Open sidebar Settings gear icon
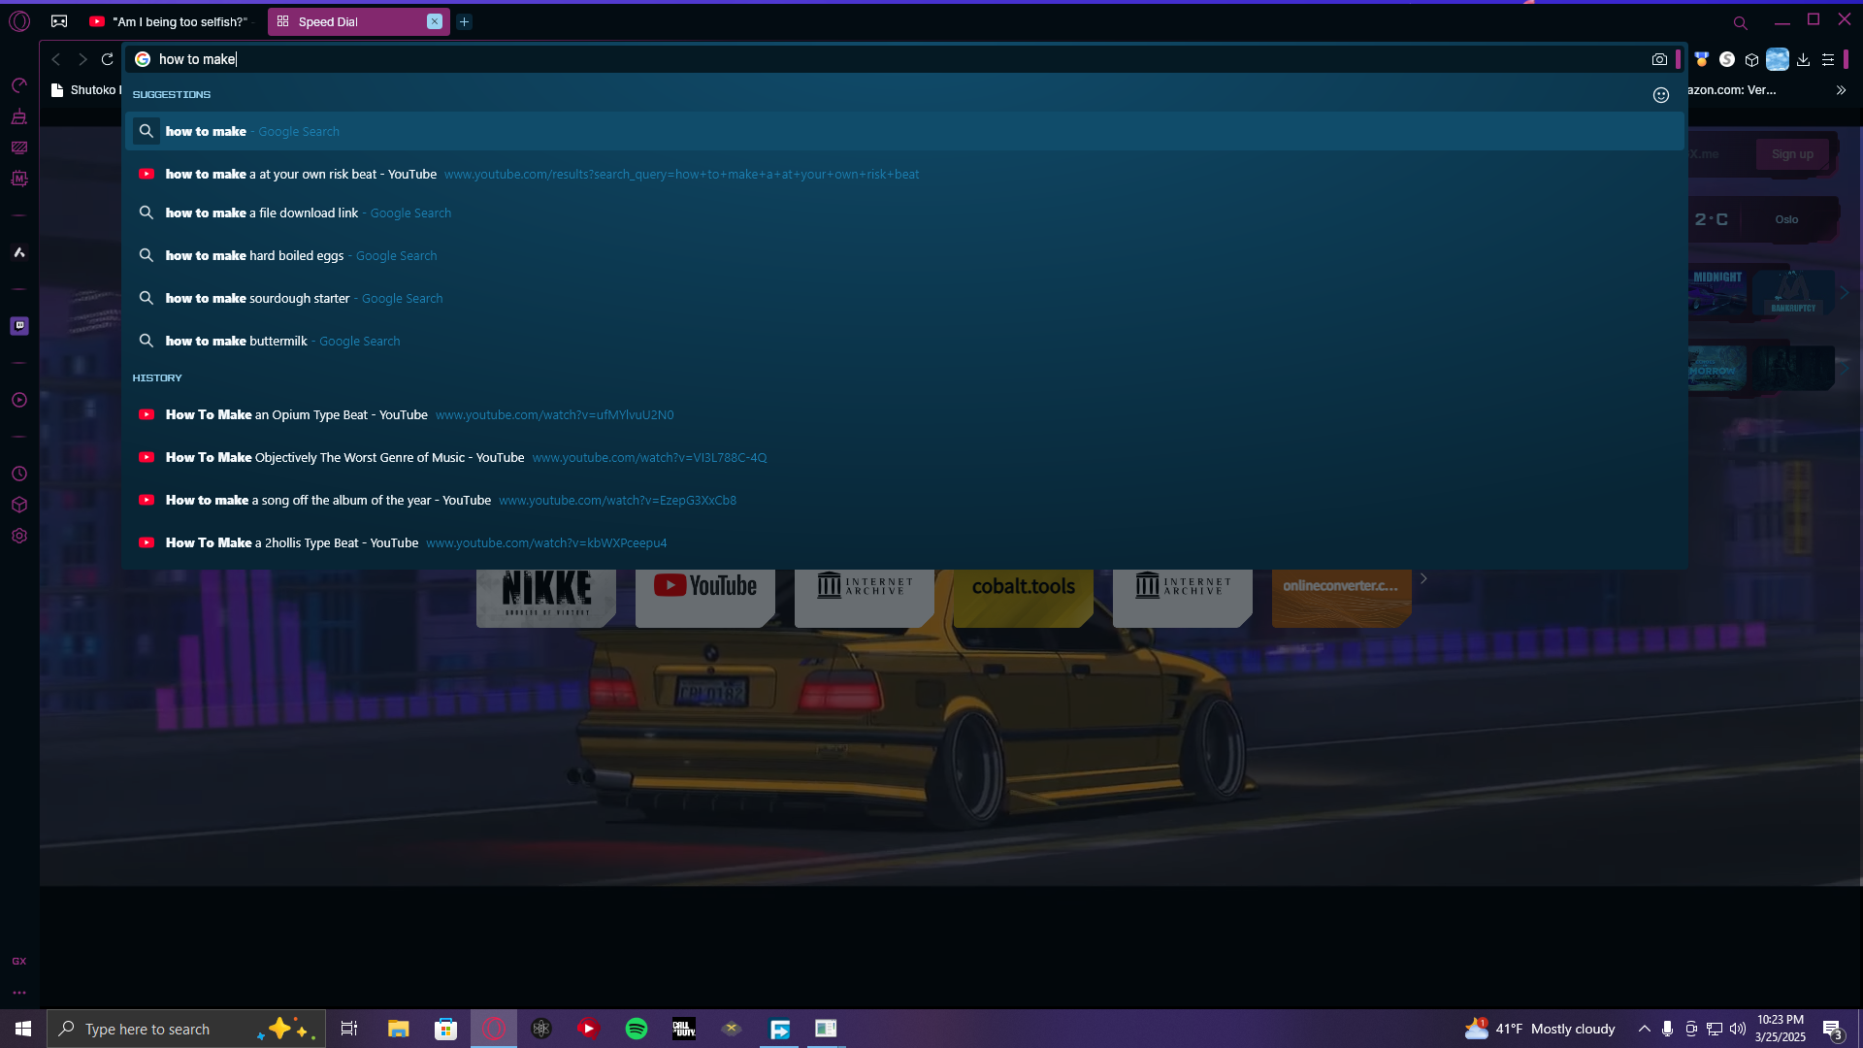Viewport: 1863px width, 1048px height. (19, 536)
